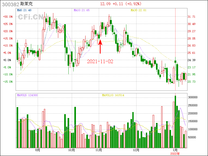The image size is (208, 156).
Task: Select the 12月 month label
Action: tap(136, 150)
